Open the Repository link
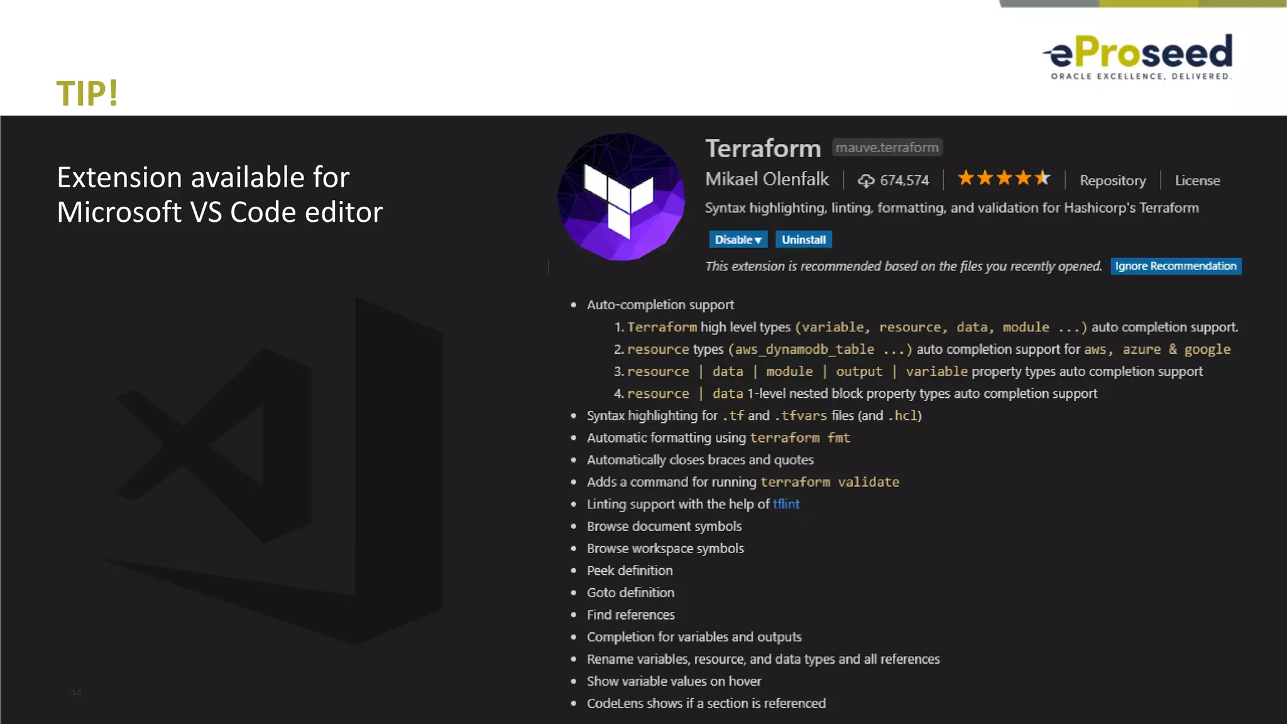Screen dimensions: 1287x724 pyautogui.click(x=1112, y=180)
